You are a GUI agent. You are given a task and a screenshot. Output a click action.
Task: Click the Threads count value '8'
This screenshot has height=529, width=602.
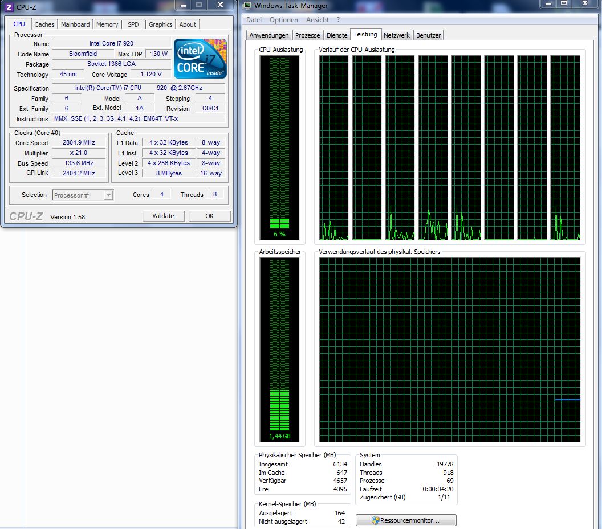[214, 195]
